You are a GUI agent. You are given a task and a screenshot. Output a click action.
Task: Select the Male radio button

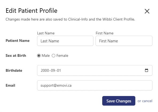pyautogui.click(x=39, y=55)
